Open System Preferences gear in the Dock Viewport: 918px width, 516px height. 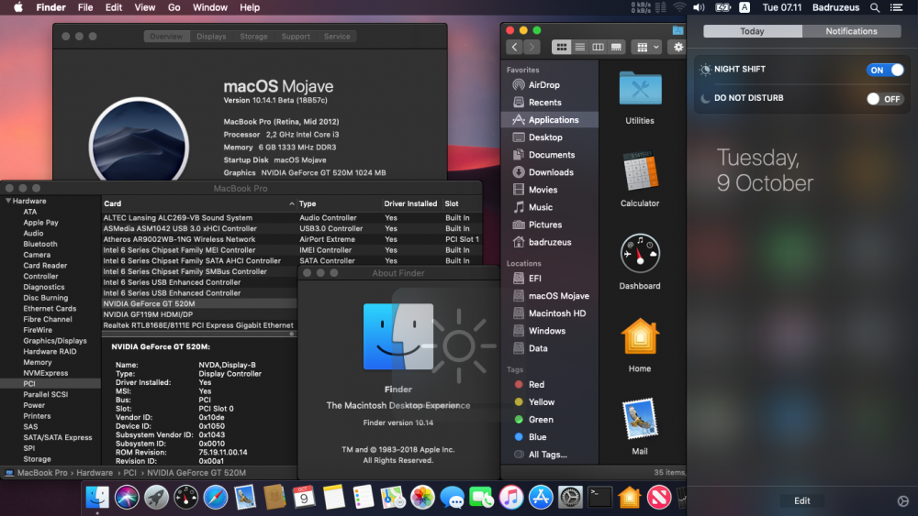570,498
